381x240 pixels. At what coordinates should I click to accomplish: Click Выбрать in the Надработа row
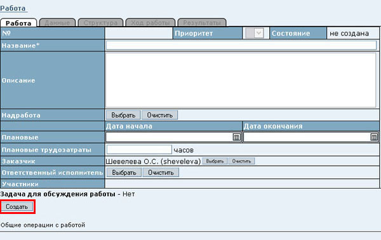point(123,115)
